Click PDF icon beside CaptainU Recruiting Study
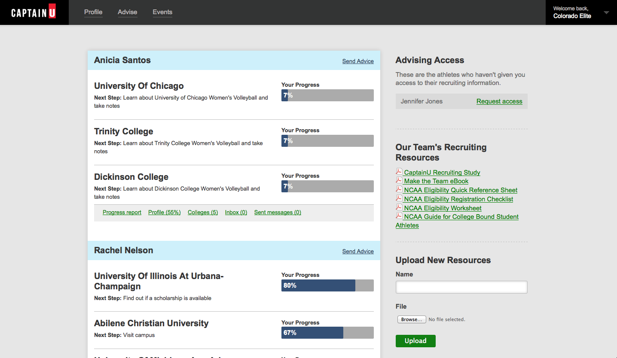Image resolution: width=617 pixels, height=358 pixels. (399, 172)
